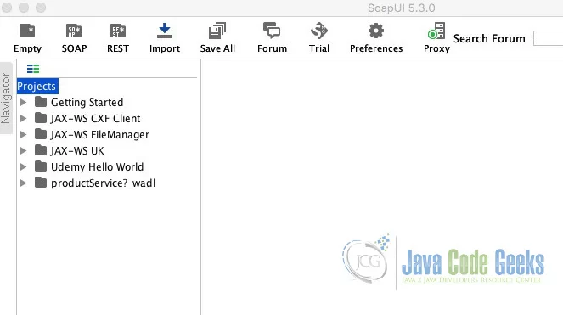Open the Forum toolbar icon
Screen dimensions: 563x315
point(272,37)
